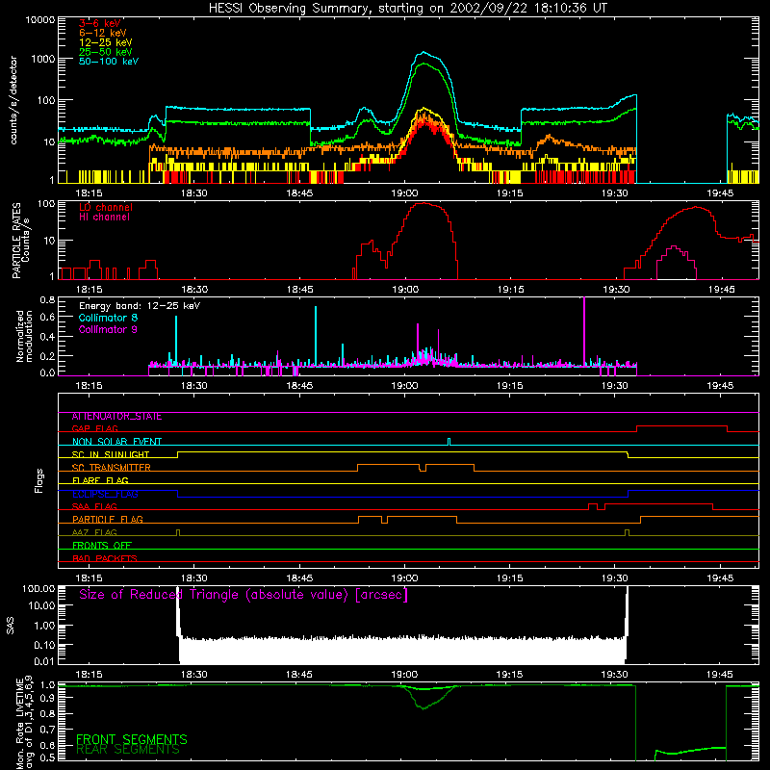Click the Collimator 8 spike near 18:47
The image size is (770, 770).
point(316,336)
